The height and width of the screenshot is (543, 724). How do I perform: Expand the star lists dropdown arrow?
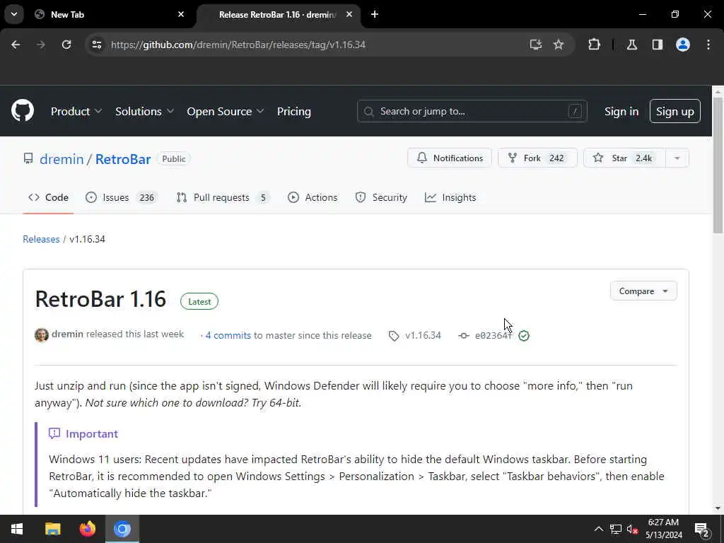pos(677,158)
